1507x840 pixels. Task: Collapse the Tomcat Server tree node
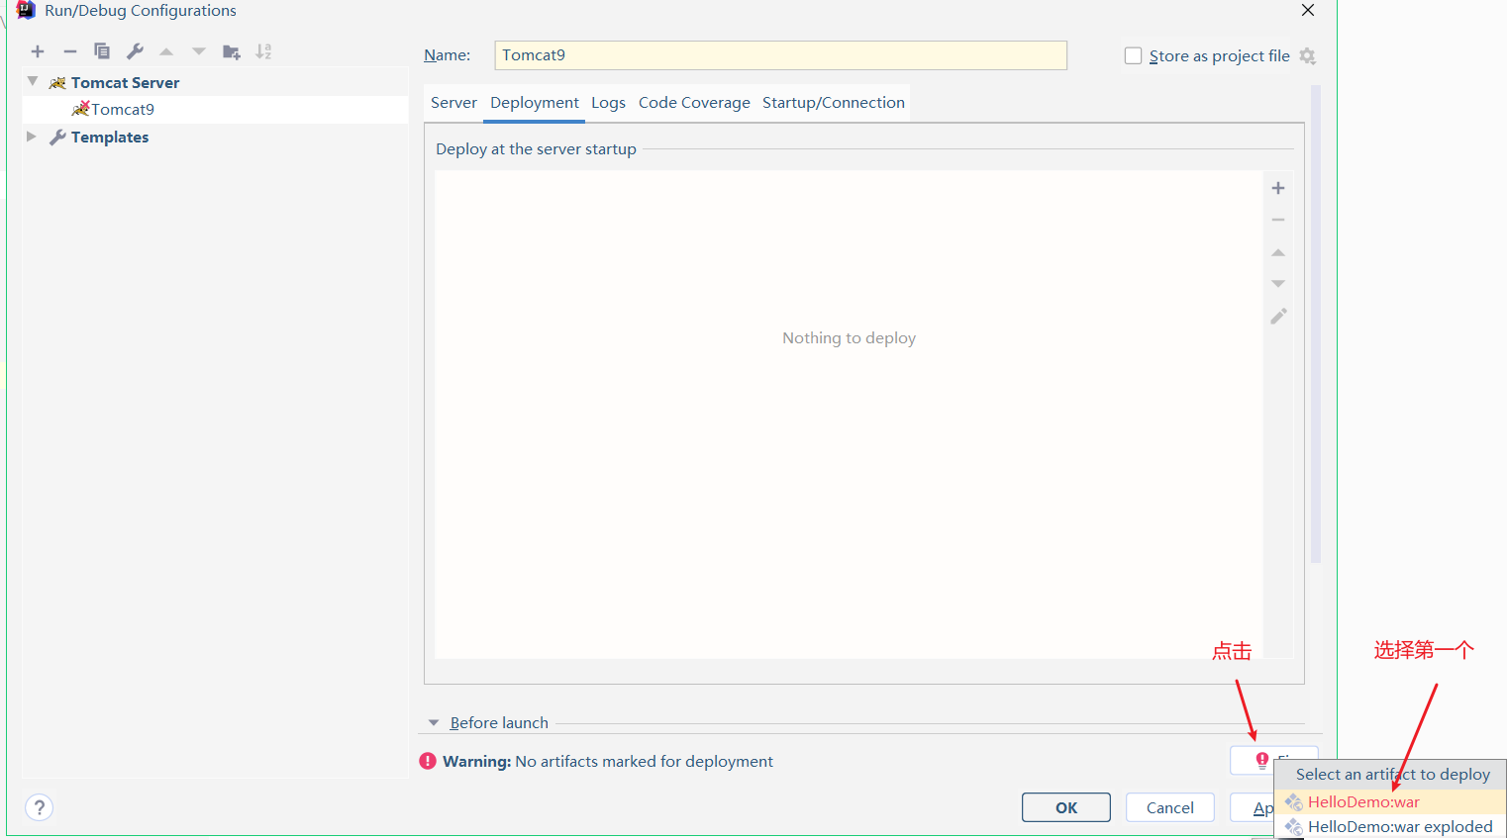(x=33, y=81)
